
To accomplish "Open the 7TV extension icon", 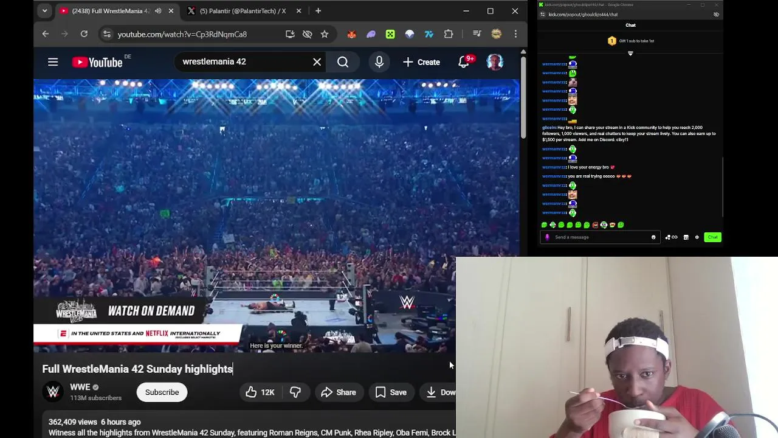I will pos(429,34).
